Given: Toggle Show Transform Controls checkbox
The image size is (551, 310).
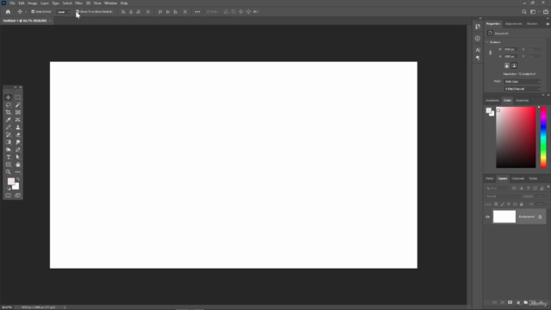Looking at the screenshot, I should pos(77,11).
